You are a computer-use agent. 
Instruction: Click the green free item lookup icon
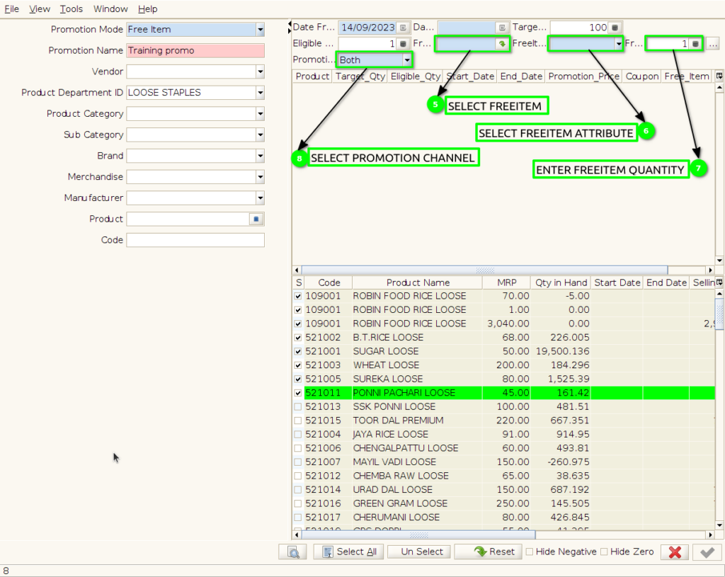click(502, 44)
